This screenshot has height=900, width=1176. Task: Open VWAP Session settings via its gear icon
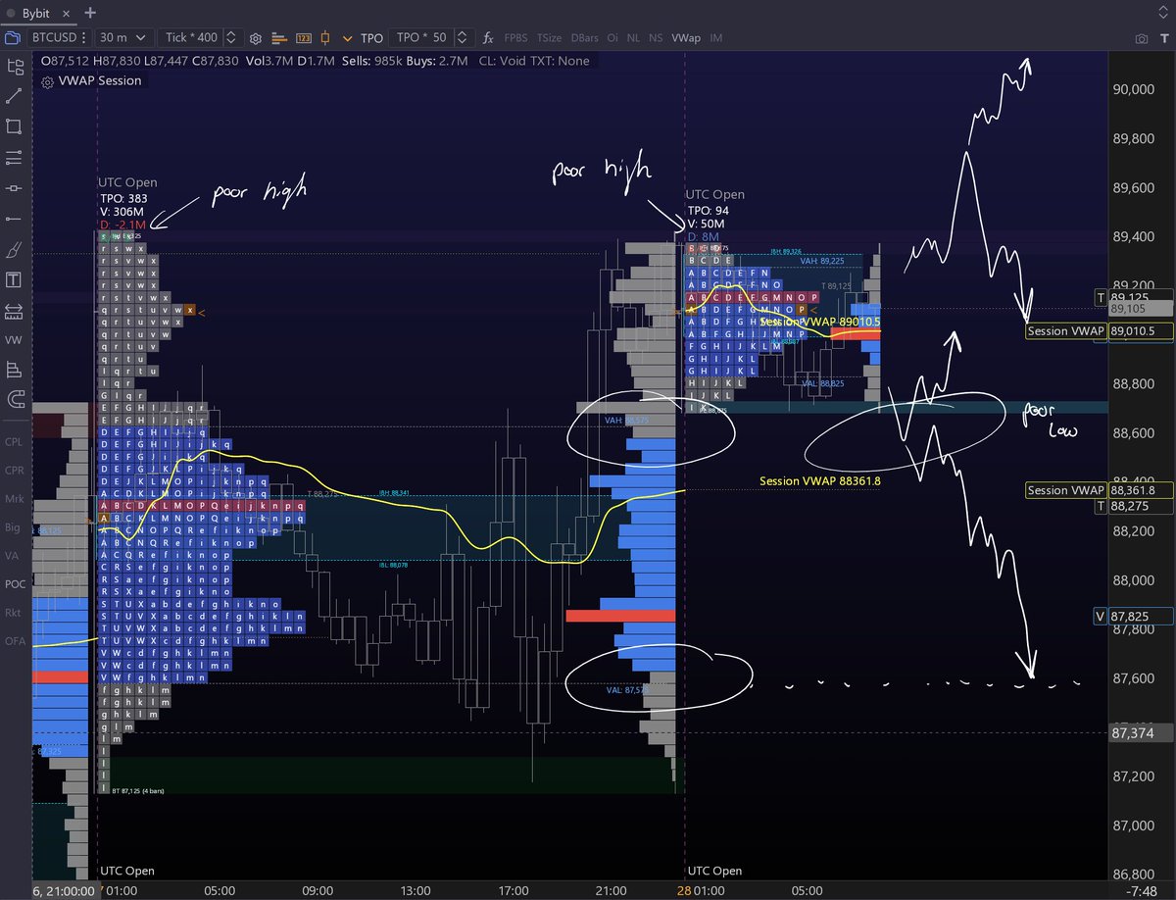coord(47,81)
